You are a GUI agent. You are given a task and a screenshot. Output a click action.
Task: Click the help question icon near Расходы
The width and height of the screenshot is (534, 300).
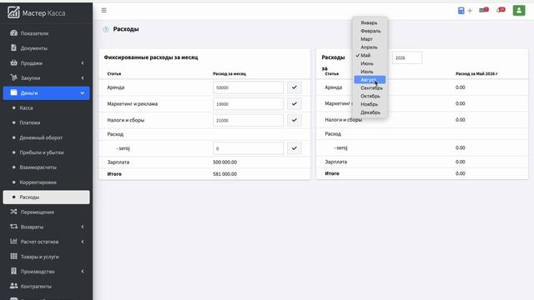[x=106, y=29]
